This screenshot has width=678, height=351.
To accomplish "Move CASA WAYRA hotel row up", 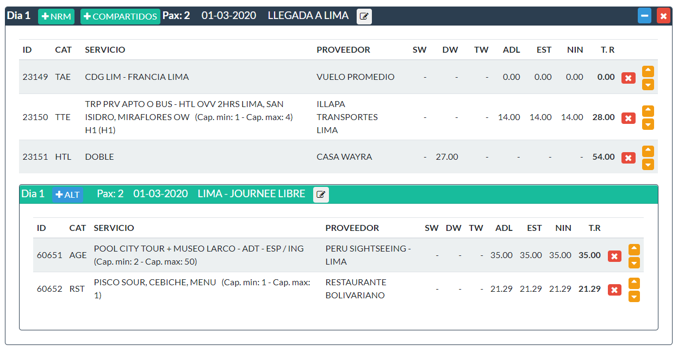I will 648,151.
